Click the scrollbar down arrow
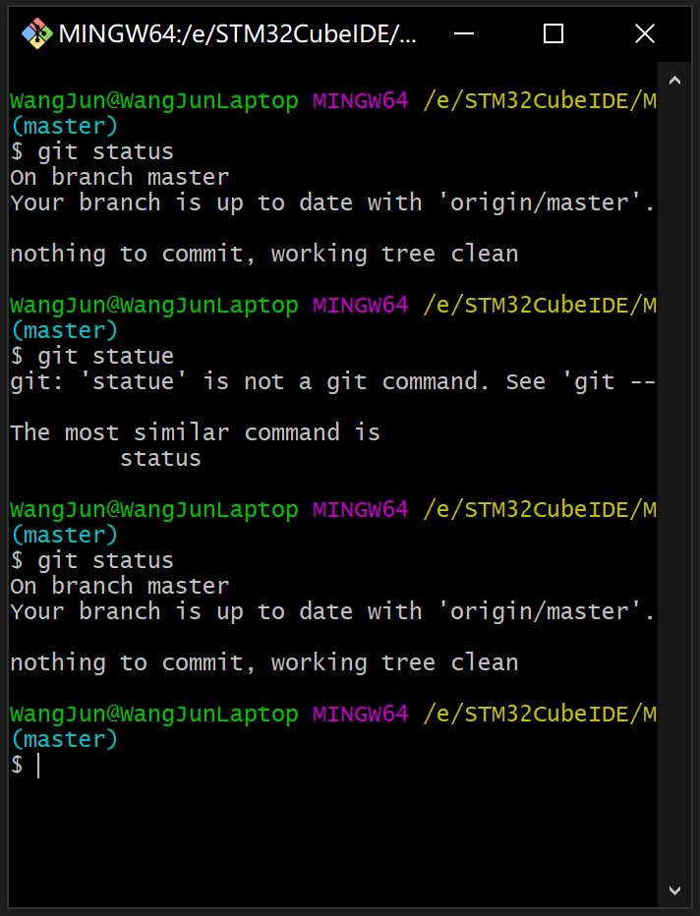Image resolution: width=700 pixels, height=916 pixels. point(674,890)
